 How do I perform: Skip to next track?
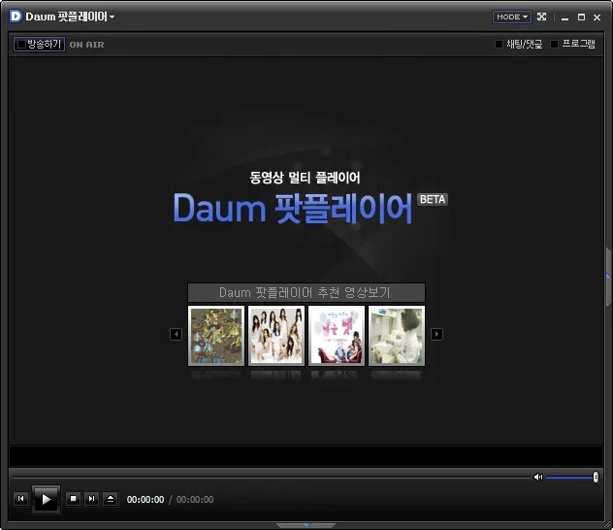91,499
